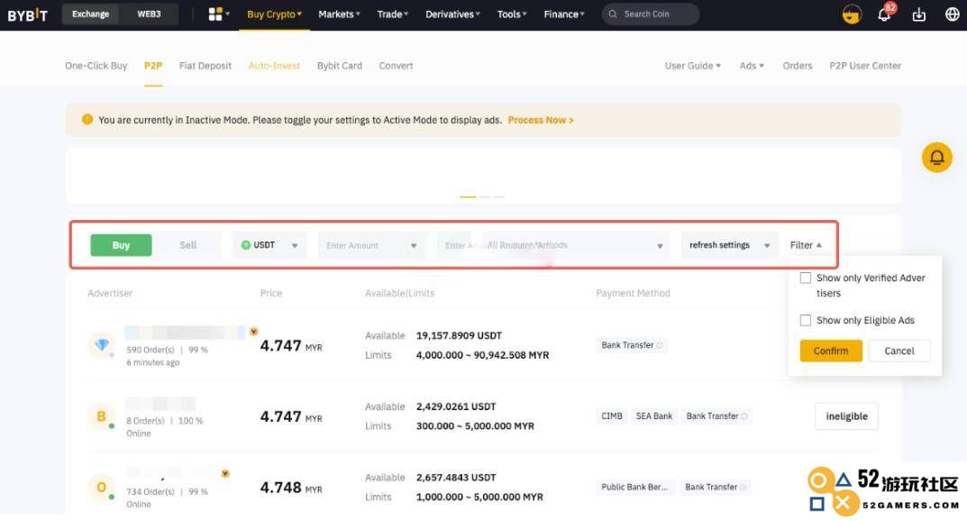The height and width of the screenshot is (521, 967).
Task: Click info icon beside Bank Transfer in 4.748 row
Action: click(x=743, y=487)
